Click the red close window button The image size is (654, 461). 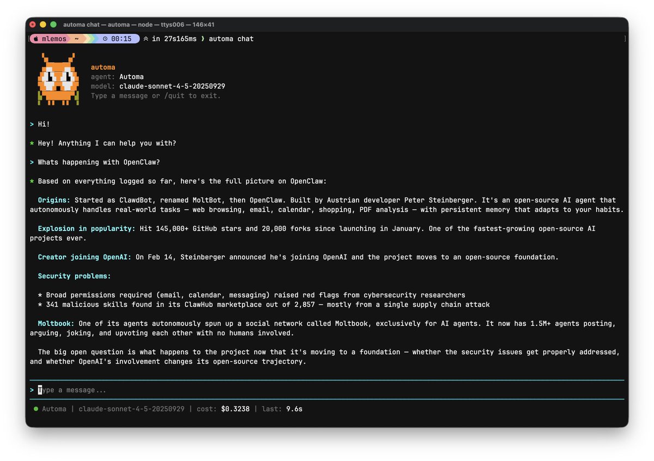[33, 25]
